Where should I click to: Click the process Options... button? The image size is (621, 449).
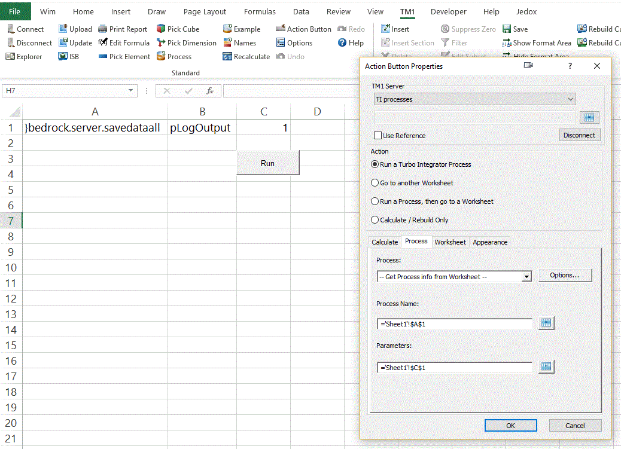pos(564,275)
